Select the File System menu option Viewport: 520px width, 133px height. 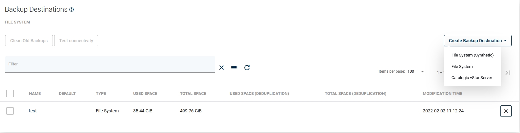(462, 67)
